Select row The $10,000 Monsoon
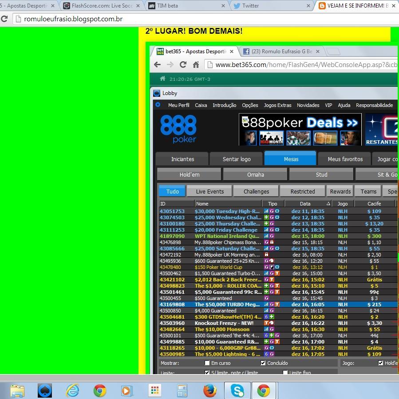Image resolution: width=399 pixels, height=399 pixels. tap(278, 329)
